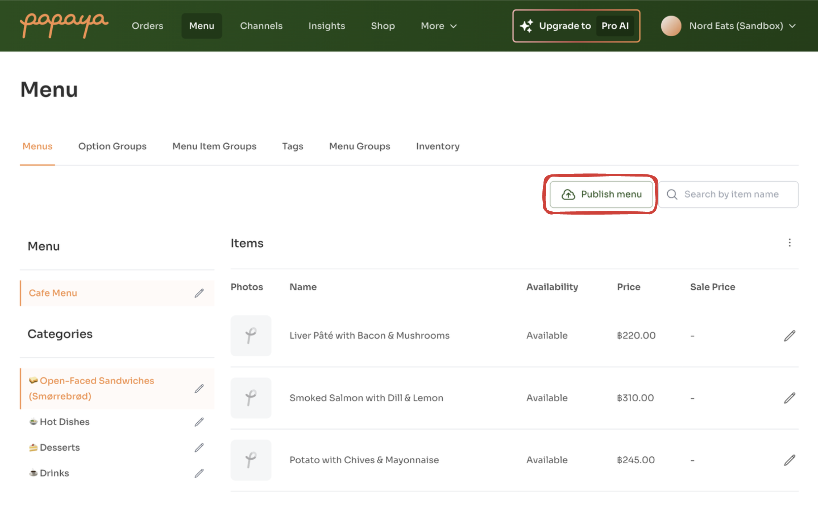Switch to the Option Groups tab
This screenshot has width=818, height=511.
(x=112, y=146)
